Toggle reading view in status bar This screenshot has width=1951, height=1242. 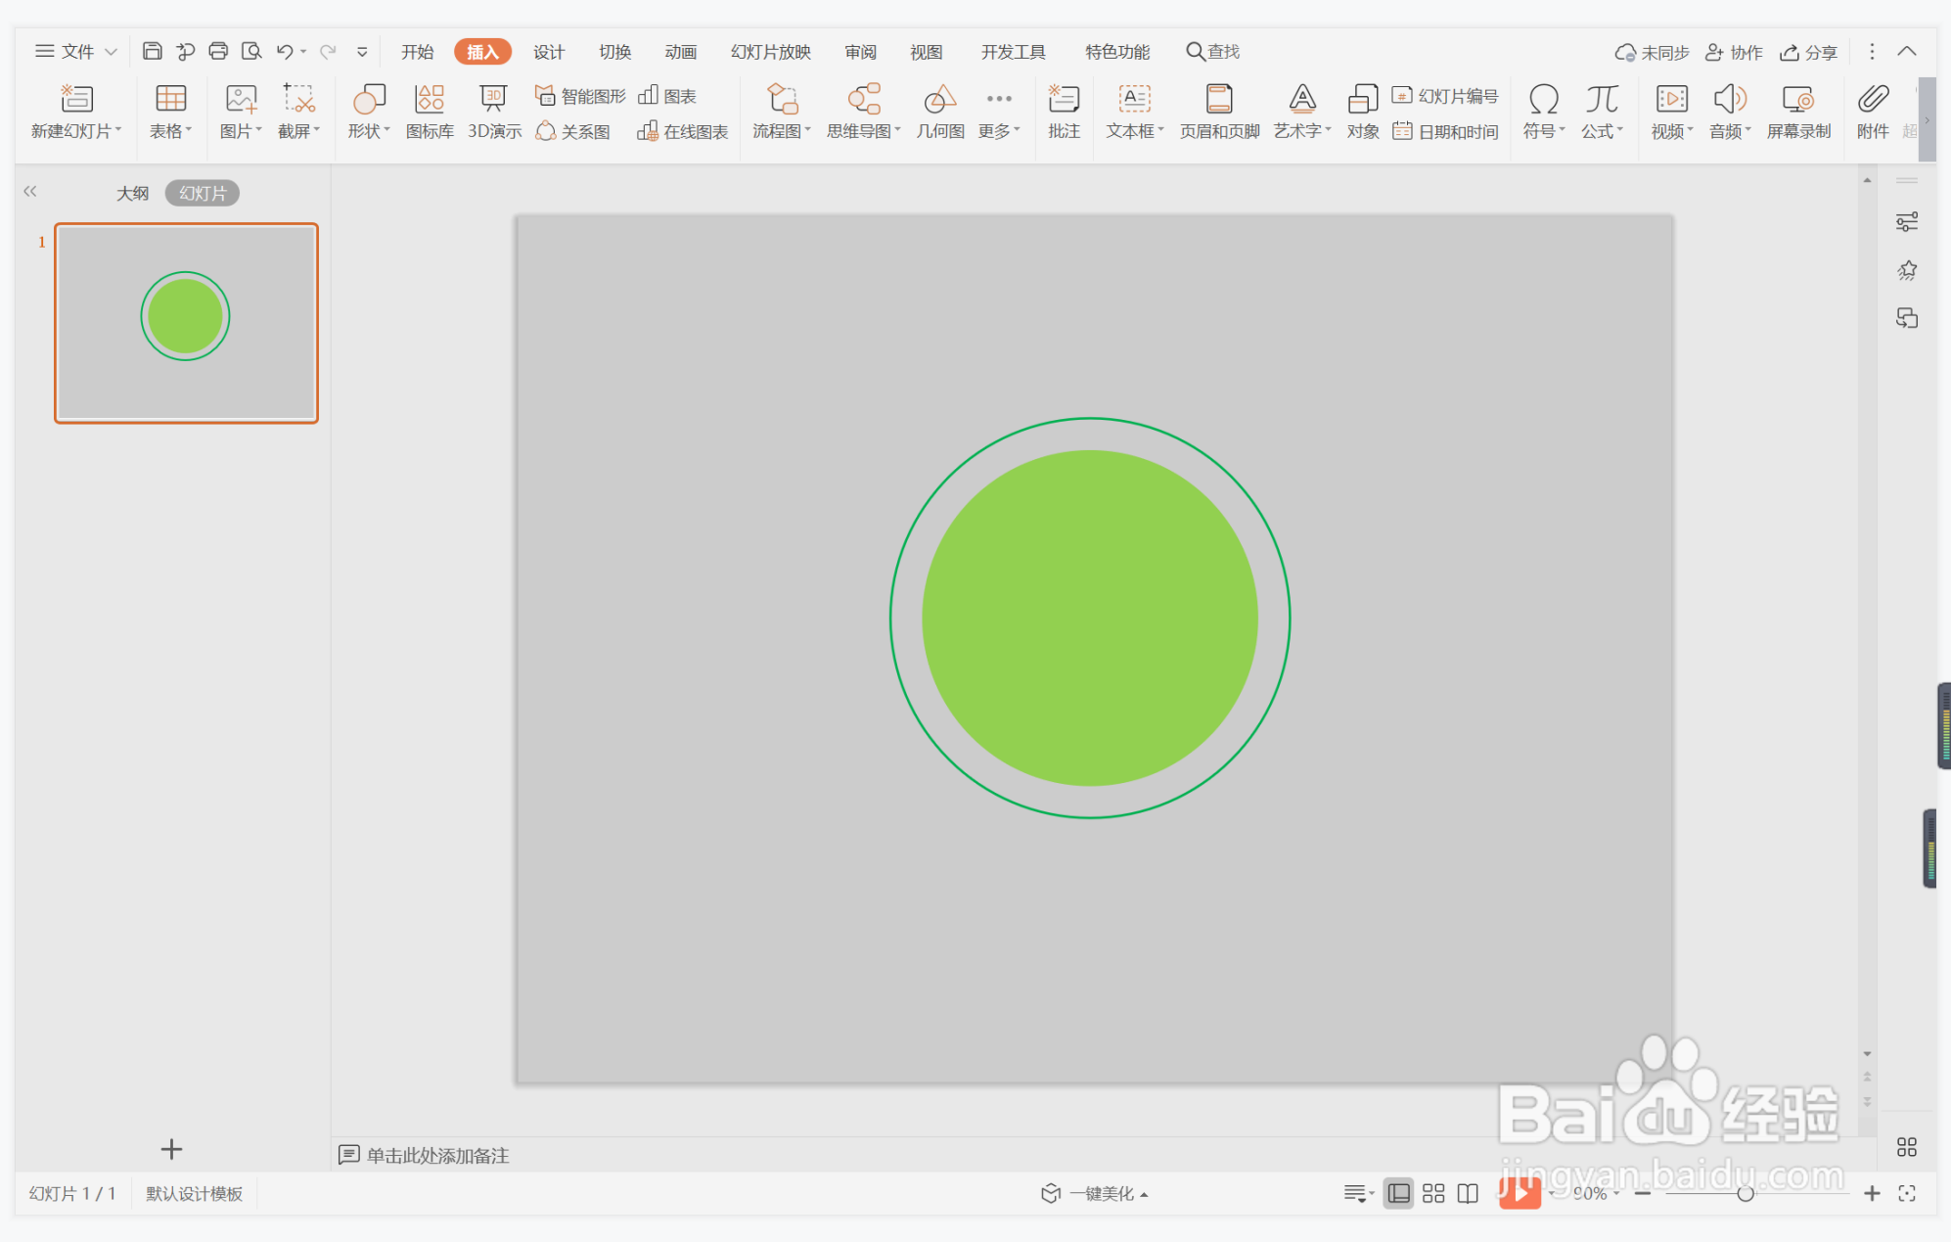(x=1468, y=1193)
